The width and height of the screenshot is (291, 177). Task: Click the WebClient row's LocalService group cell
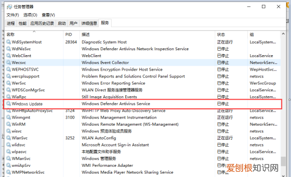(261, 56)
